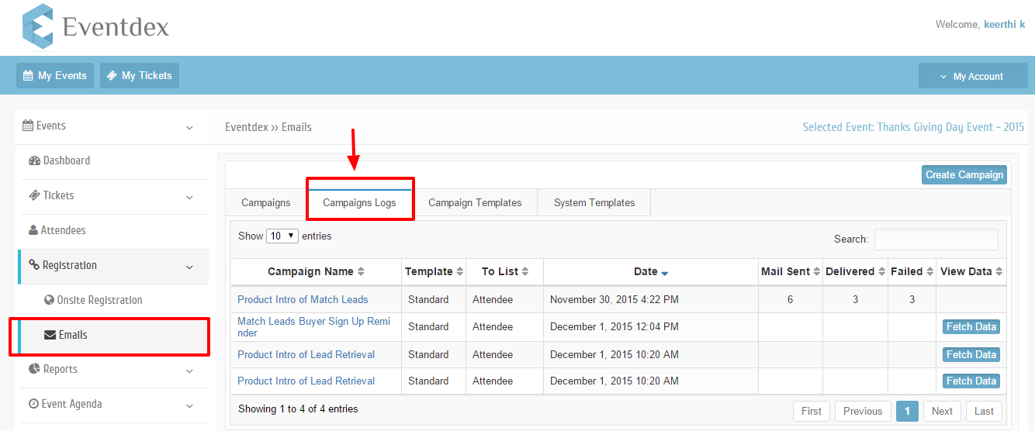The image size is (1035, 431).
Task: Select page 1 in pagination
Action: coord(907,411)
